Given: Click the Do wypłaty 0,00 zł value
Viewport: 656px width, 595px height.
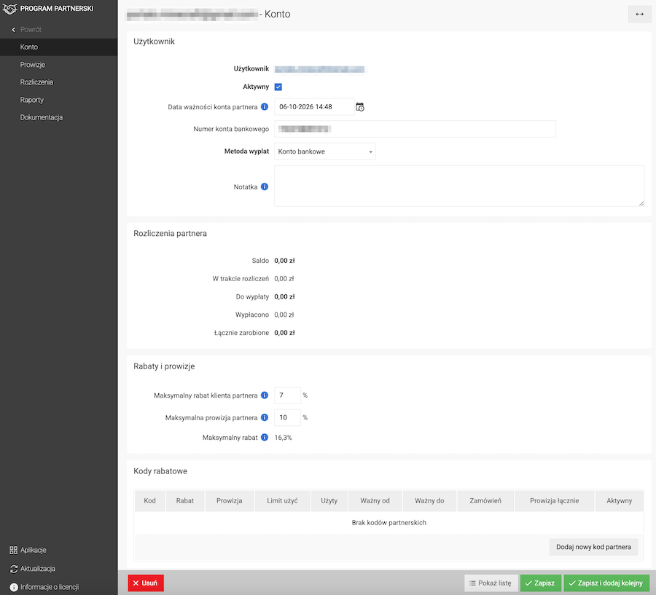Looking at the screenshot, I should pyautogui.click(x=284, y=296).
